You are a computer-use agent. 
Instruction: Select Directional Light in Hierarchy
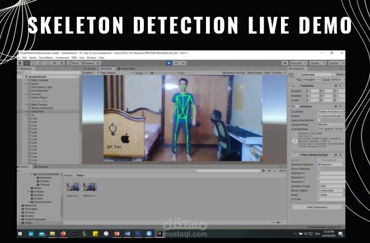(x=41, y=87)
